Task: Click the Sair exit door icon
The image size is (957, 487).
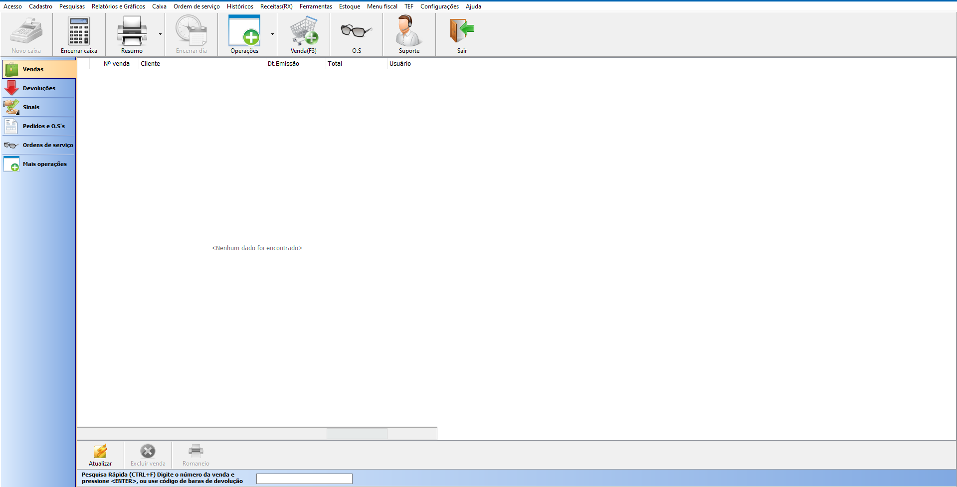Action: point(462,31)
